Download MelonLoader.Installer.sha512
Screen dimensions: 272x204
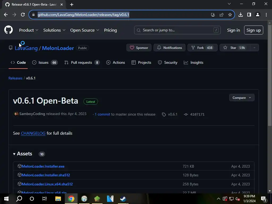pos(46,175)
